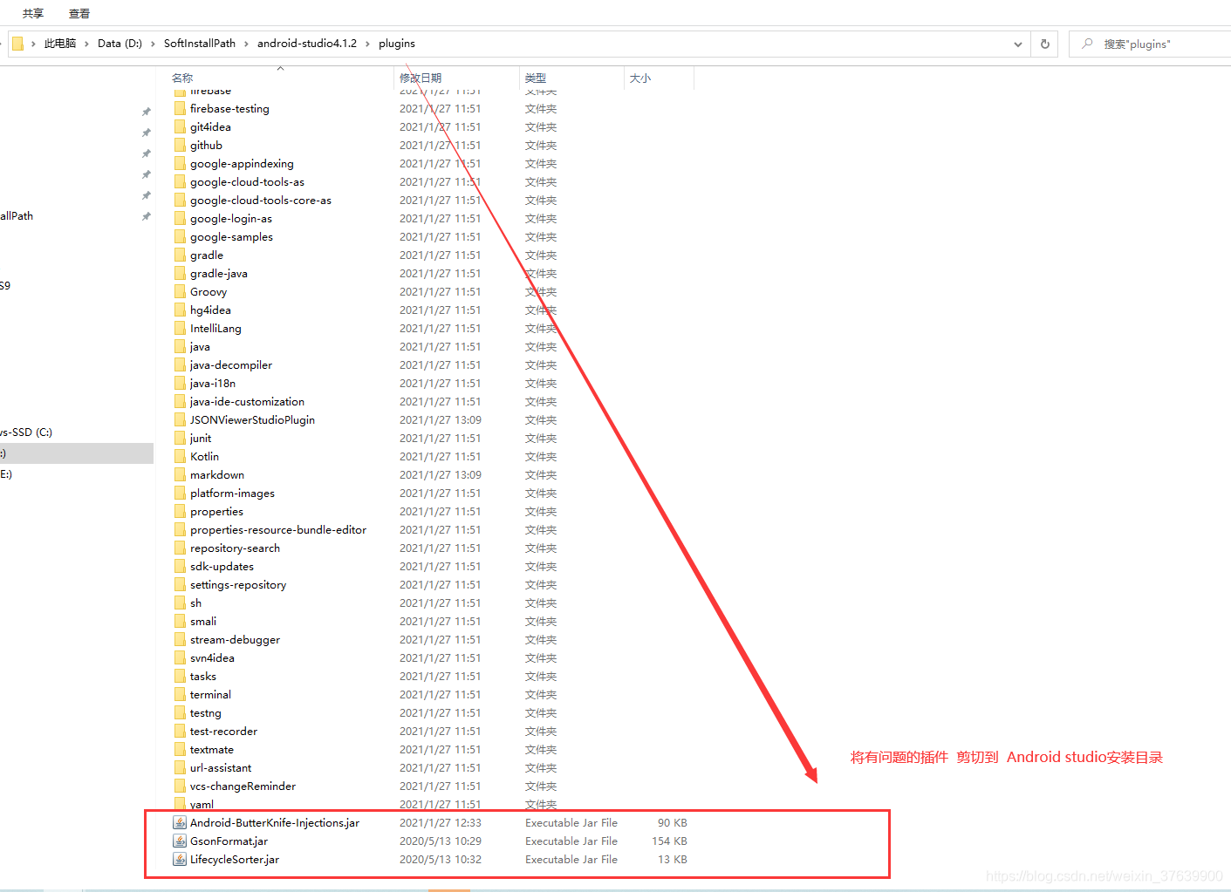Viewport: 1231px width, 892px height.
Task: Select the Groovy folder icon
Action: (x=180, y=292)
